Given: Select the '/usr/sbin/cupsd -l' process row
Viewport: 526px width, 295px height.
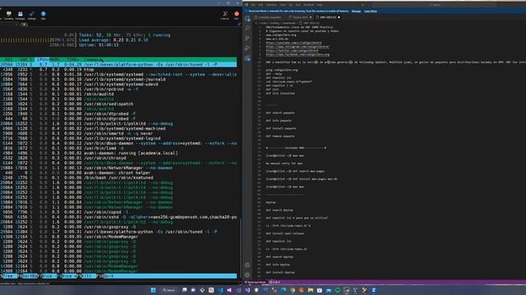Looking at the screenshot, I should pos(118,212).
